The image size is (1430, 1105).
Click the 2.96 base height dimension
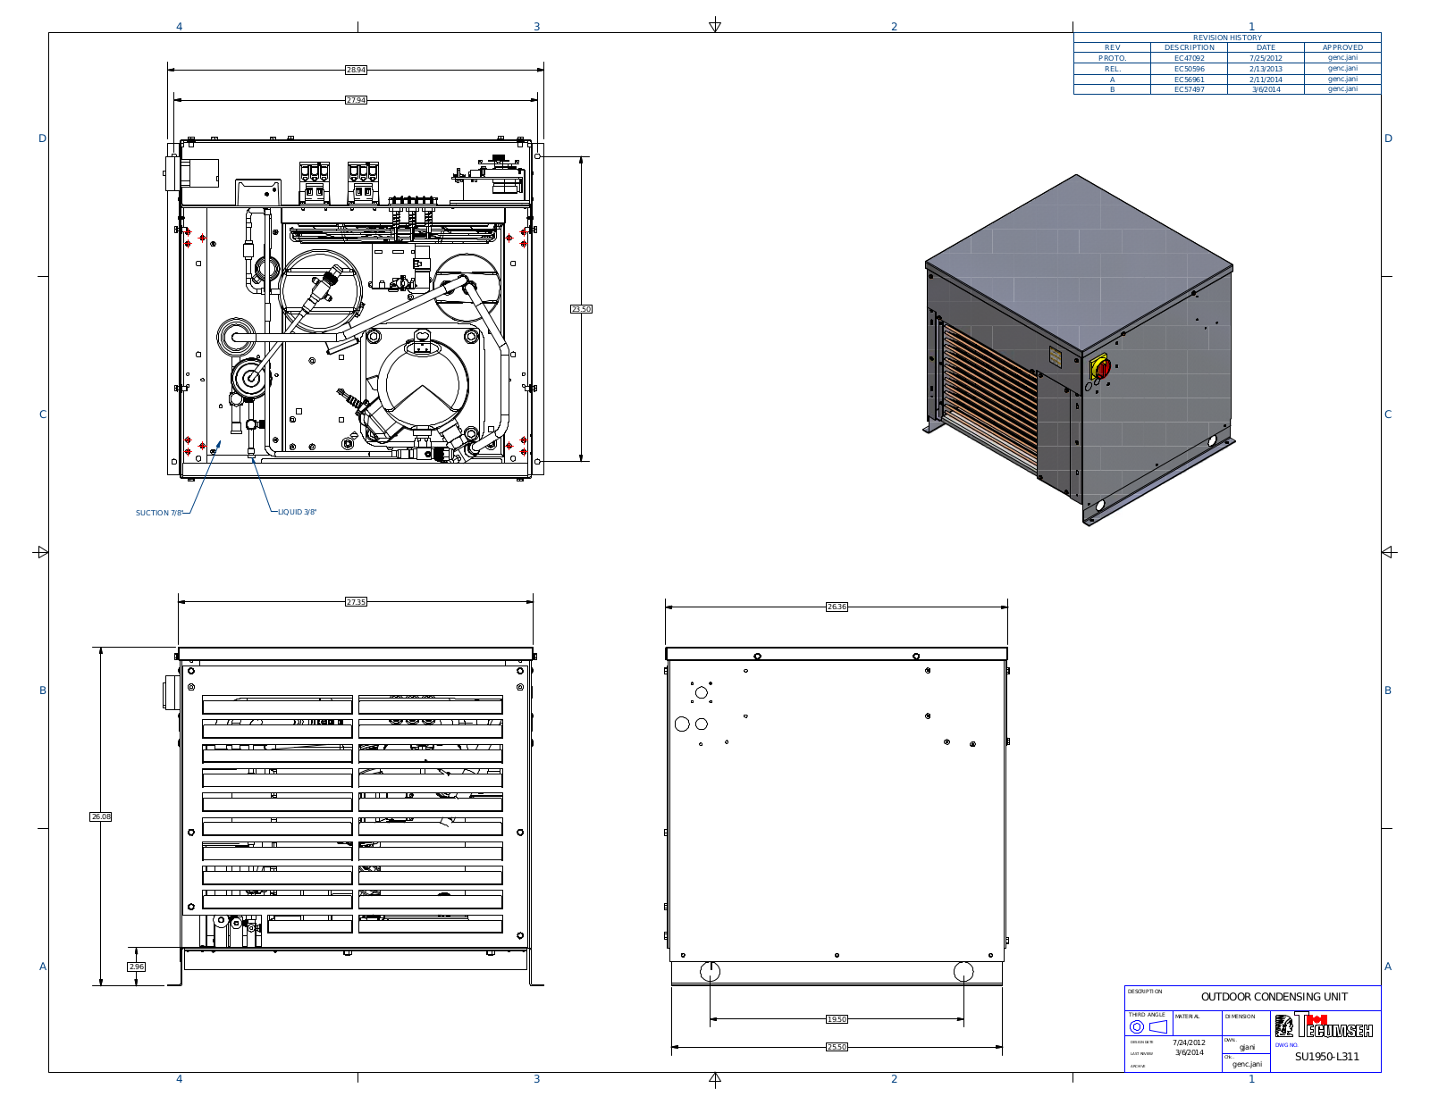pos(136,967)
